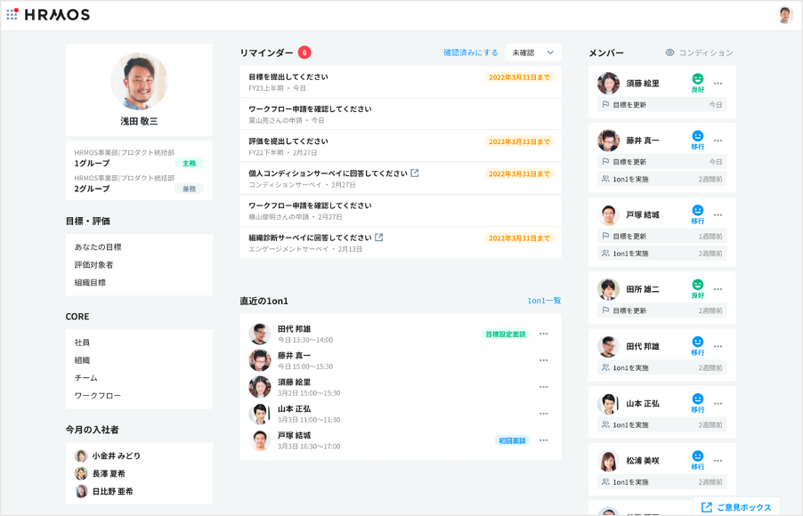The width and height of the screenshot is (803, 516).
Task: Open three-dot menu for 山本 正弘 1on1
Action: (x=543, y=414)
